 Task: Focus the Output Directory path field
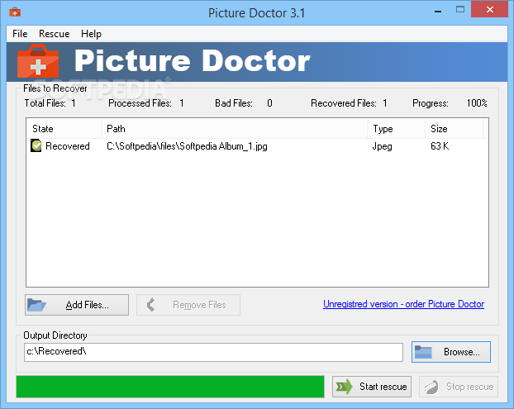pos(213,352)
